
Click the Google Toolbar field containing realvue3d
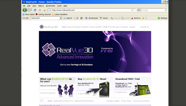tap(45, 18)
